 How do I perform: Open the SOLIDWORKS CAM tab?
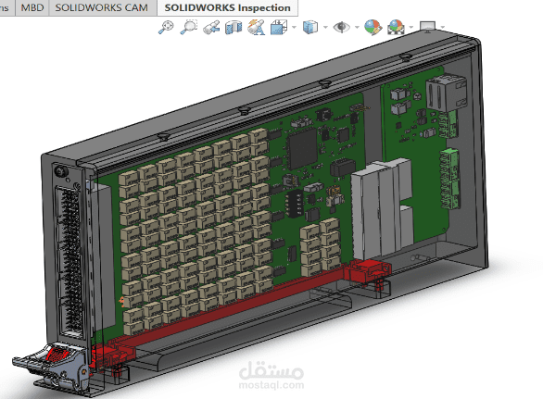pyautogui.click(x=102, y=7)
